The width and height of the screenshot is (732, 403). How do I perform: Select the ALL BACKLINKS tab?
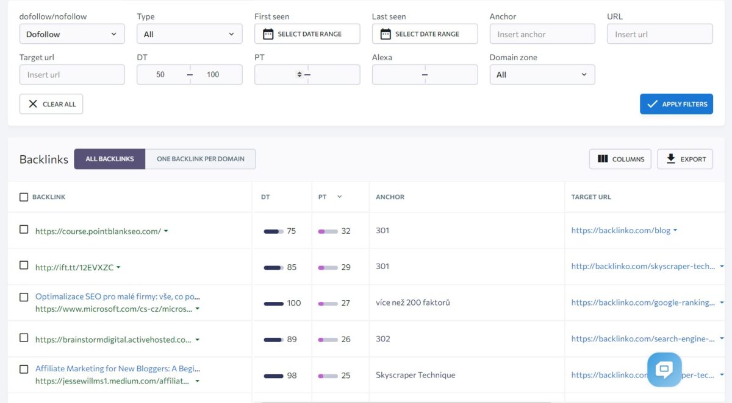109,158
